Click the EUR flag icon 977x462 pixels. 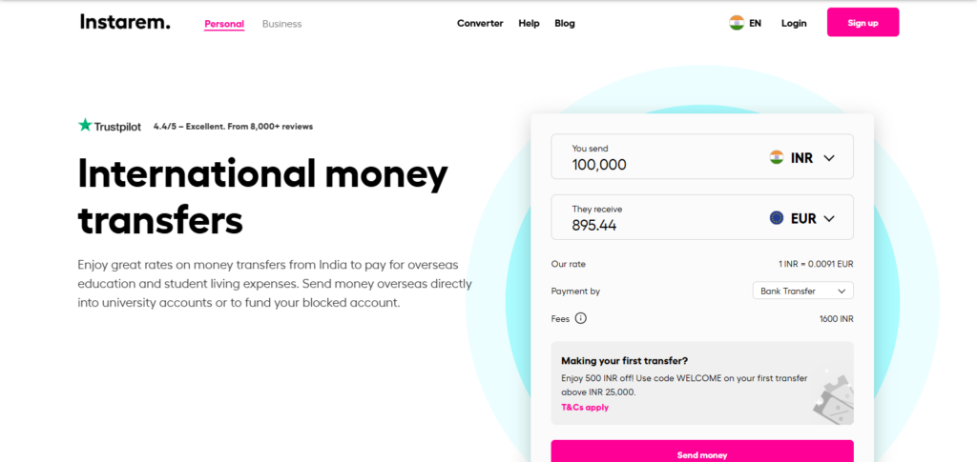[777, 218]
